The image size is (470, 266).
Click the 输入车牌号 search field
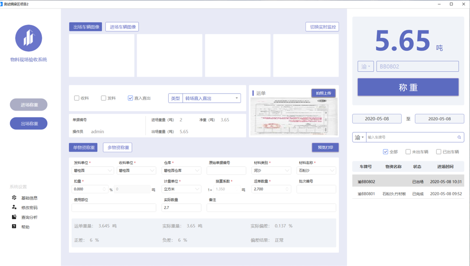(411, 137)
